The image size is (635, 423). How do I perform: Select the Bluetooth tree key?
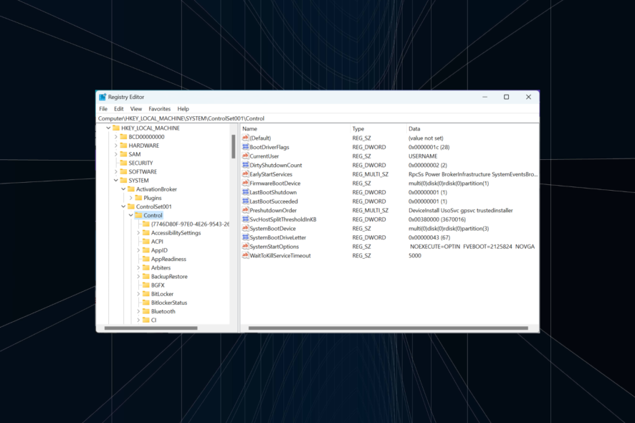coord(163,311)
